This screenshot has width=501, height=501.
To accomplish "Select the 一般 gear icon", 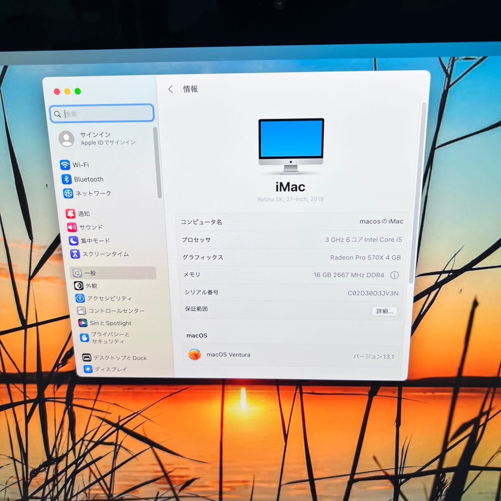I will pos(78,273).
